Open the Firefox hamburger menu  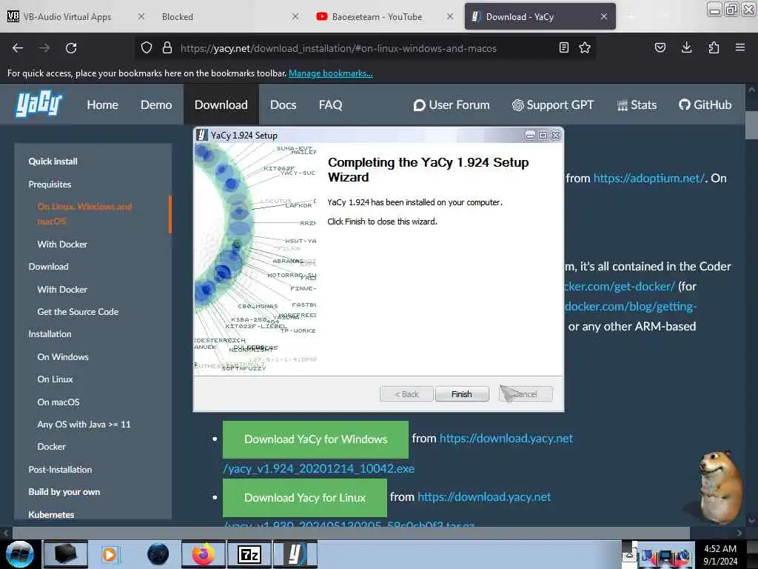coord(740,47)
